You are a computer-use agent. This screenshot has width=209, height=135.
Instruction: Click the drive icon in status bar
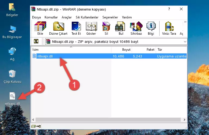(33, 126)
